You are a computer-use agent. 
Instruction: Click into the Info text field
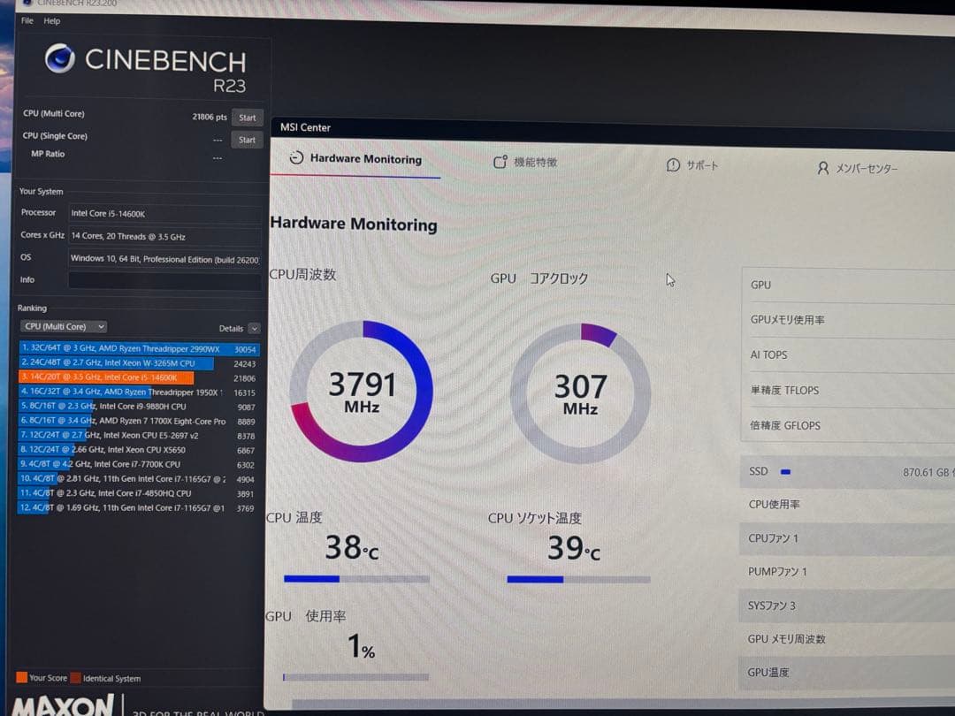pos(164,280)
